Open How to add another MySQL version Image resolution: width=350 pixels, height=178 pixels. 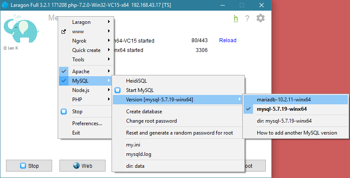(x=296, y=133)
